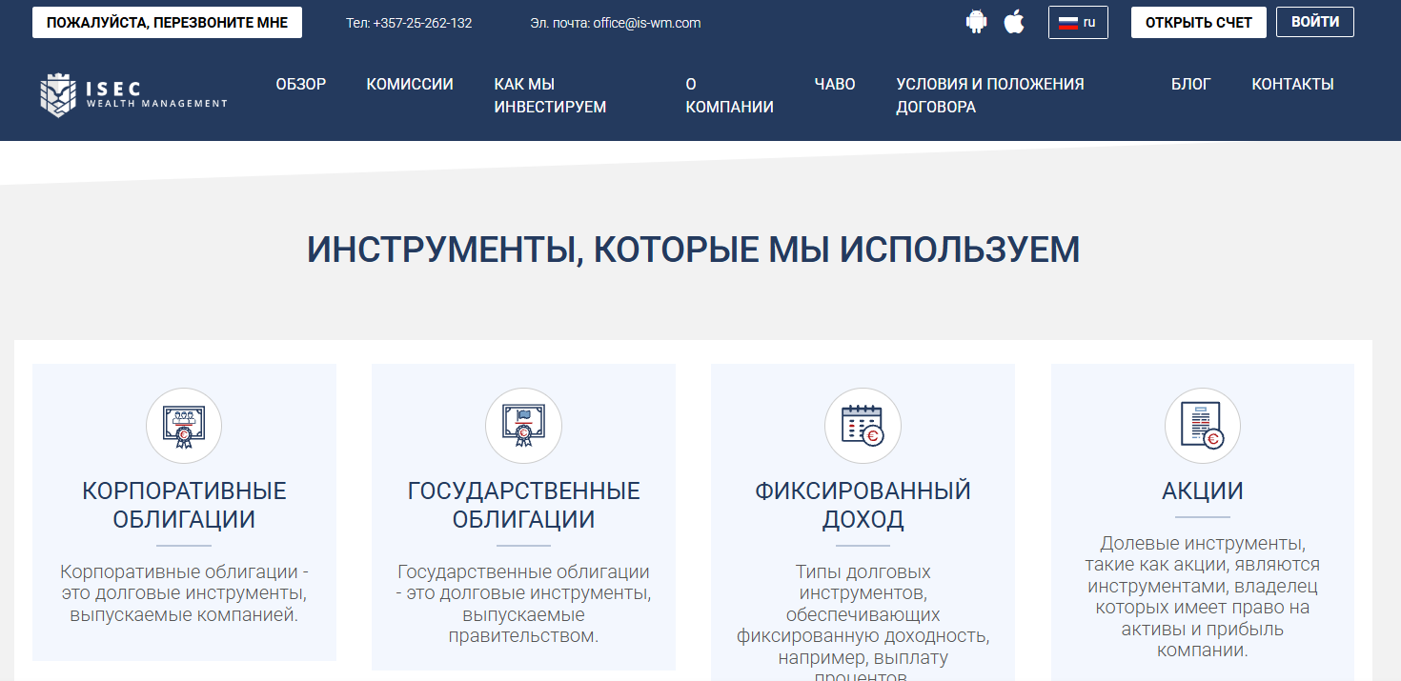Click the ISEC Wealth Management logo
The height and width of the screenshot is (681, 1401).
click(x=133, y=94)
